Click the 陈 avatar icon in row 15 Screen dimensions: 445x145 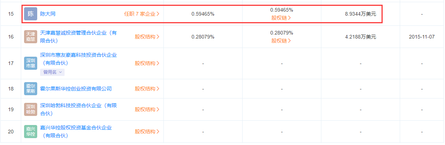pos(31,14)
